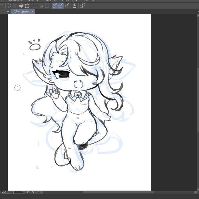Toggle Snap to Grid
199x199 pixels.
(67, 6)
